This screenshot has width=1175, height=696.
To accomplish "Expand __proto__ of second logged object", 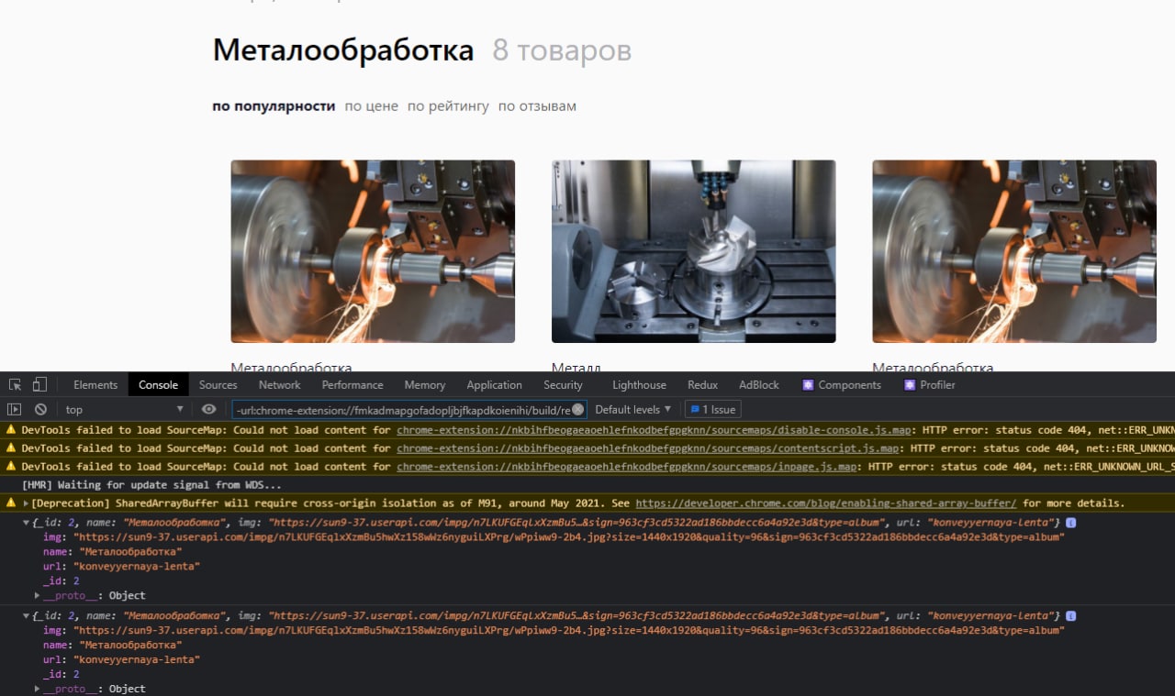I will 38,689.
